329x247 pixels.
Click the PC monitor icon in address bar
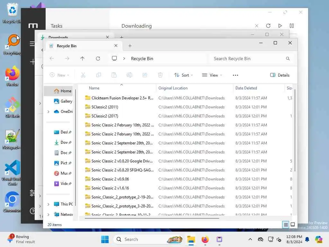click(x=114, y=59)
